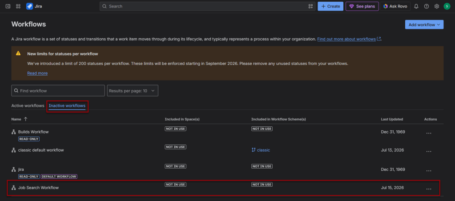Open the Read more link in warning banner
455x201 pixels.
coord(37,73)
